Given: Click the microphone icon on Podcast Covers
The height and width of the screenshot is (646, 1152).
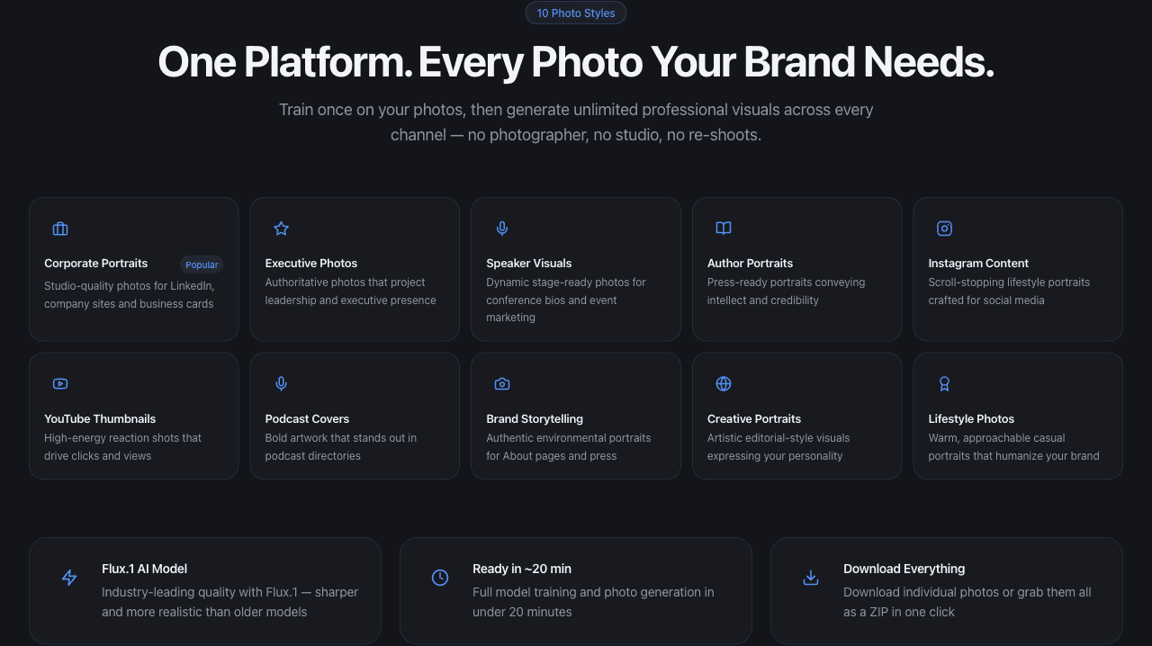Looking at the screenshot, I should tap(281, 383).
